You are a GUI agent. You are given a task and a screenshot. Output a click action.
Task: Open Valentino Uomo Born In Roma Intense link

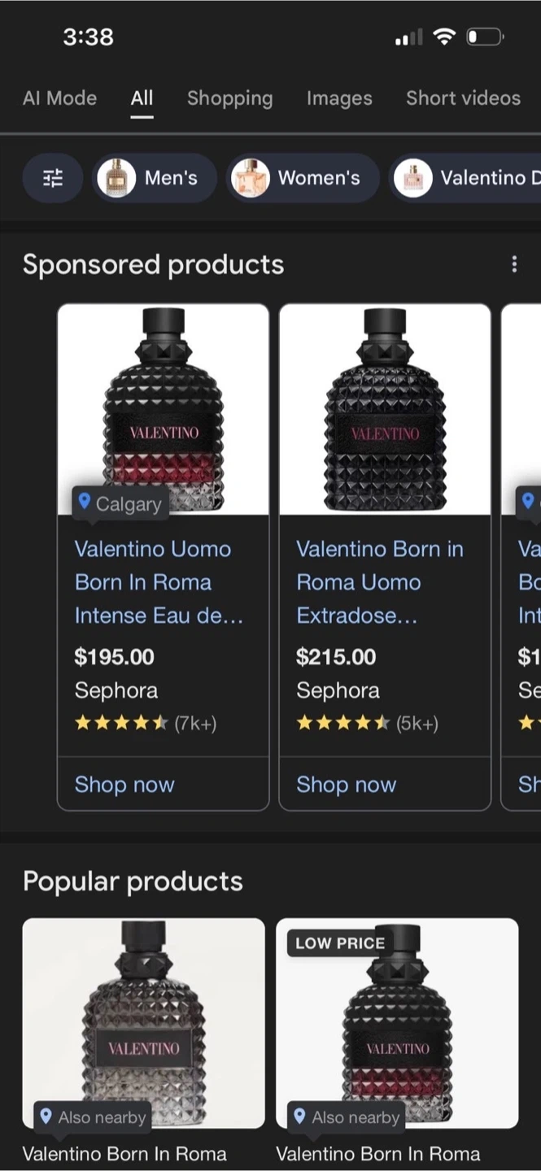[x=159, y=582]
